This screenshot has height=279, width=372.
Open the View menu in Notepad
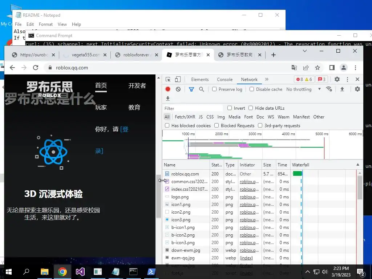click(x=62, y=24)
